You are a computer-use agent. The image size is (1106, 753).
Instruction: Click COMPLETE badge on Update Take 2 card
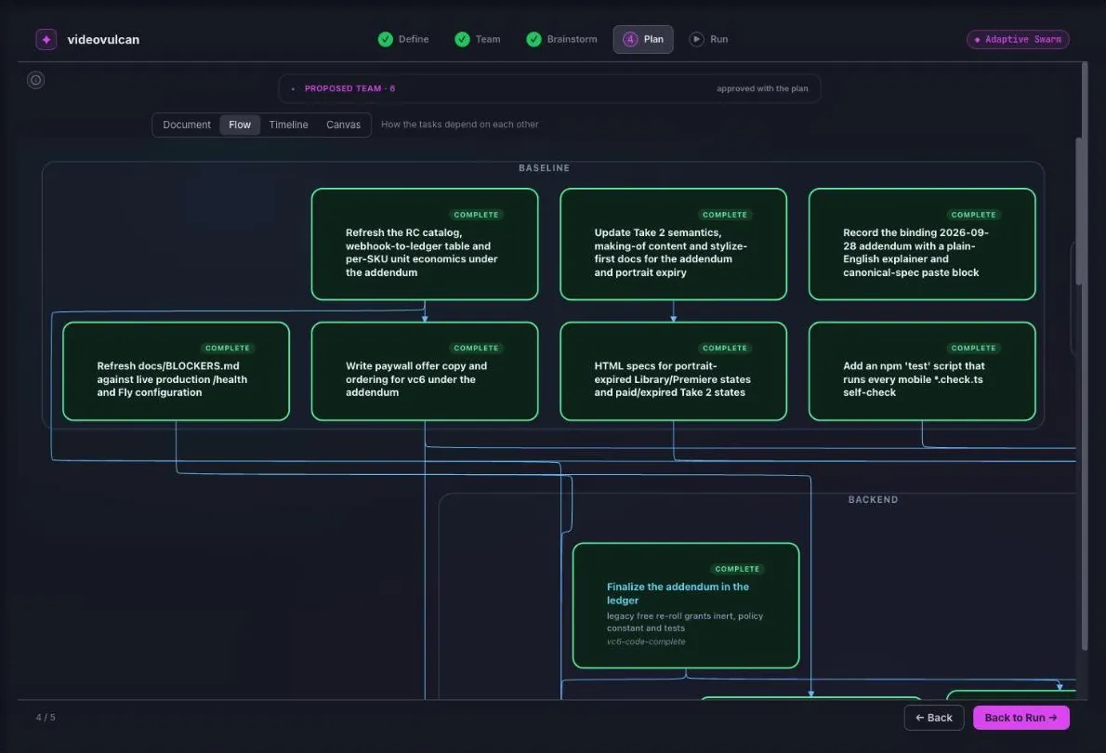[x=724, y=215]
